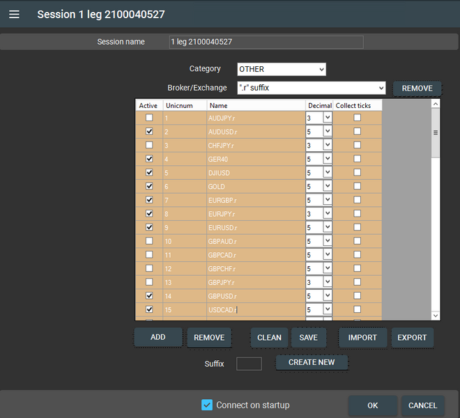This screenshot has width=460, height=418.
Task: Toggle Collect ticks for EURUSD.r
Action: [358, 227]
